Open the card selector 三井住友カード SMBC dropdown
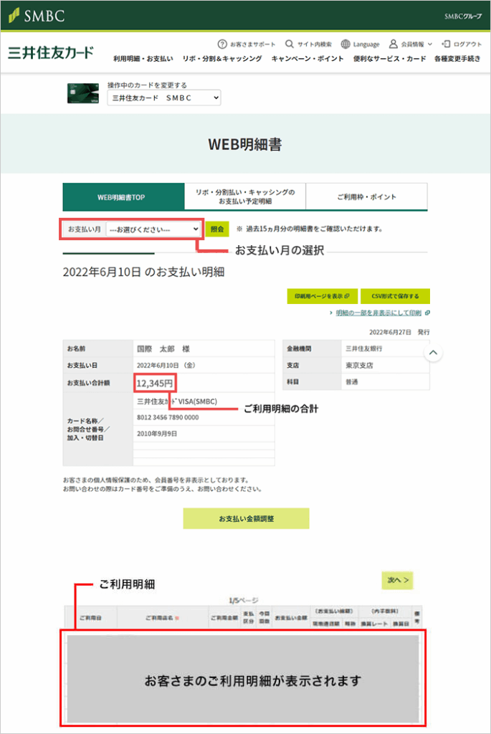The height and width of the screenshot is (734, 491). point(164,98)
